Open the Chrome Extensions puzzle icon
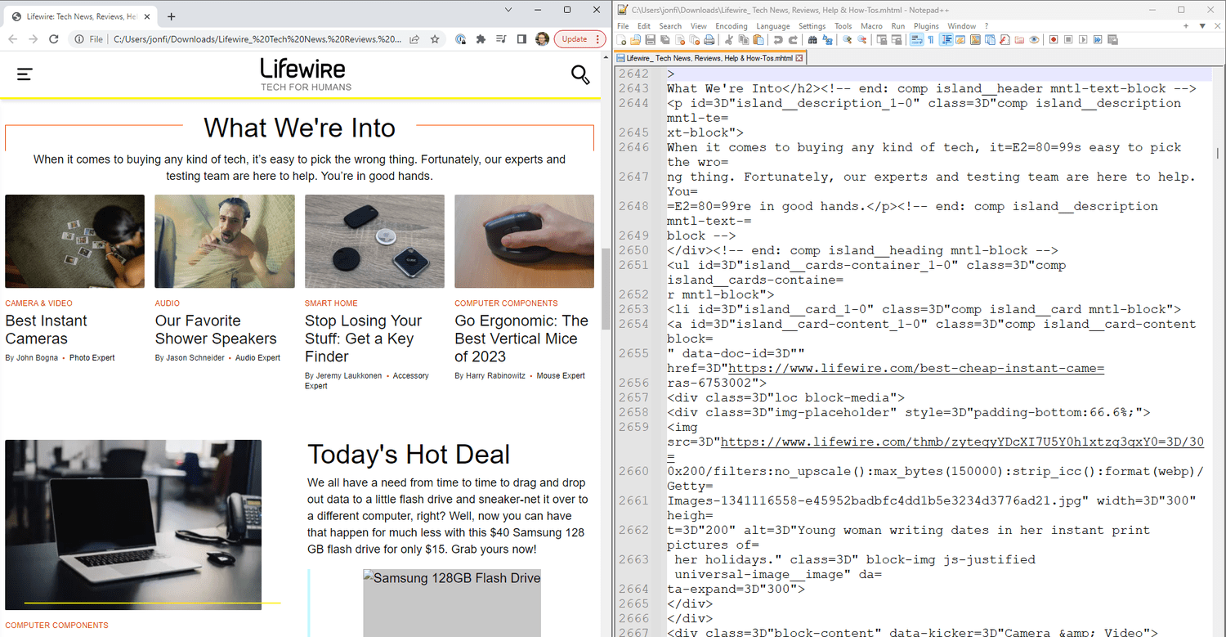This screenshot has height=637, width=1226. tap(481, 38)
